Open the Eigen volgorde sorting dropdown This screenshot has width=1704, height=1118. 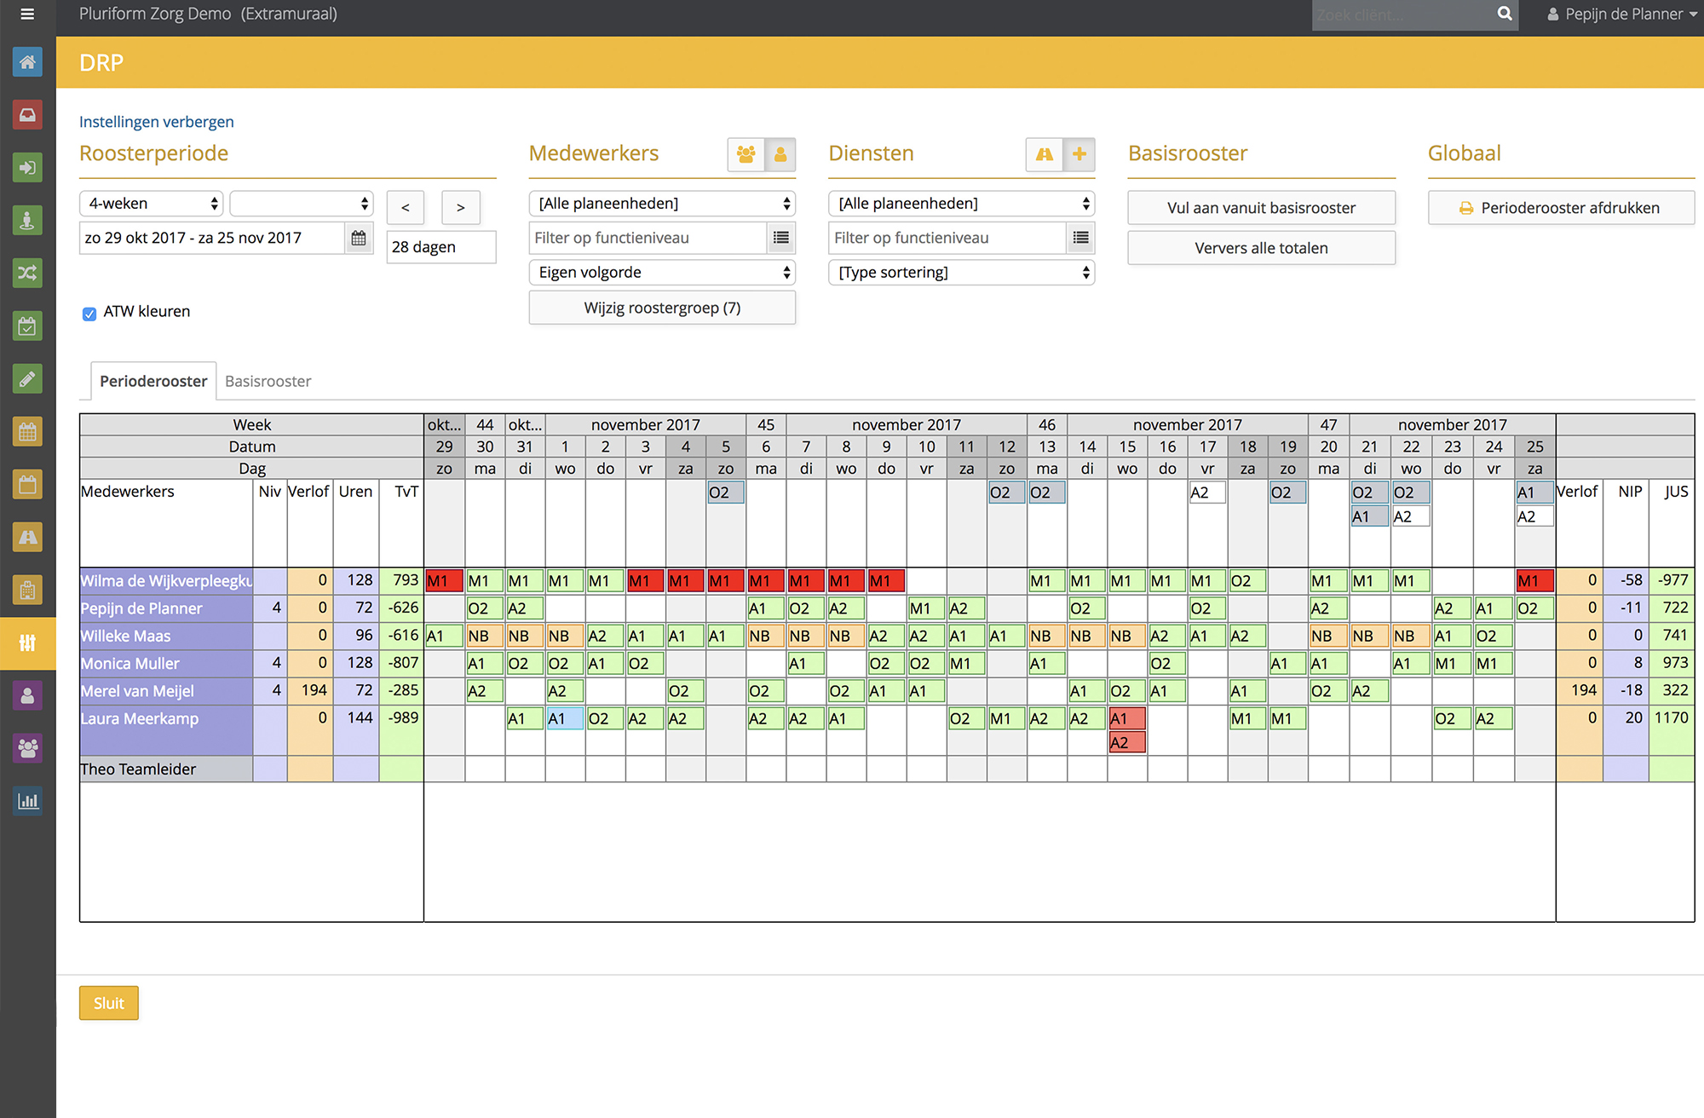662,273
